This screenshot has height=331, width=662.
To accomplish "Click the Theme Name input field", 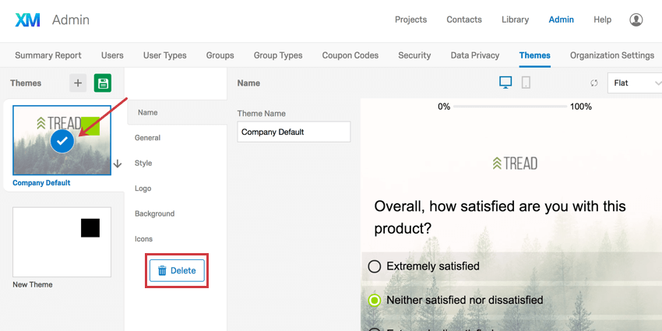I will click(x=294, y=132).
